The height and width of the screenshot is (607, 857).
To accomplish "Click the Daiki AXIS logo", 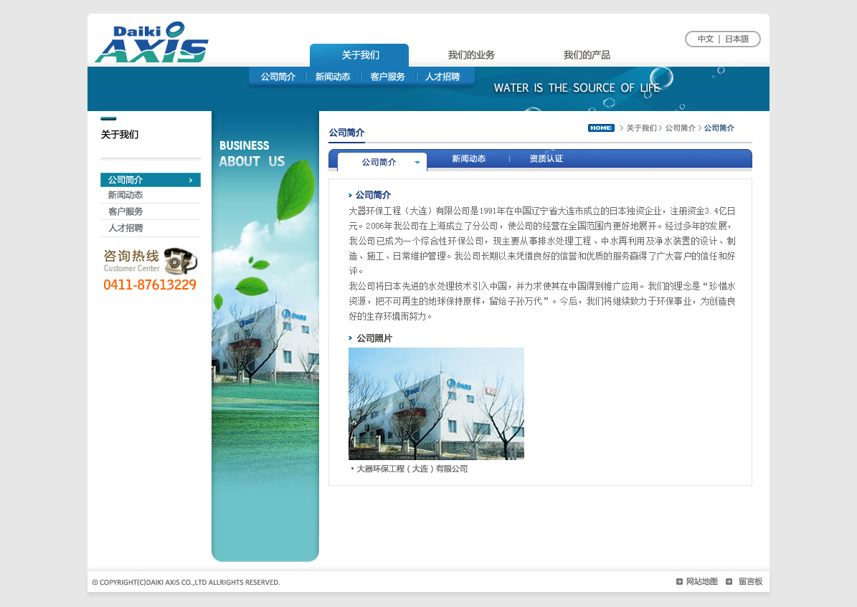I will 151,42.
